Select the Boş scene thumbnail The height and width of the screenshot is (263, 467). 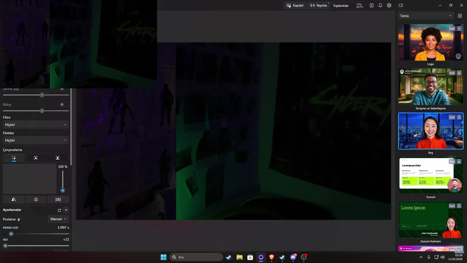431,131
